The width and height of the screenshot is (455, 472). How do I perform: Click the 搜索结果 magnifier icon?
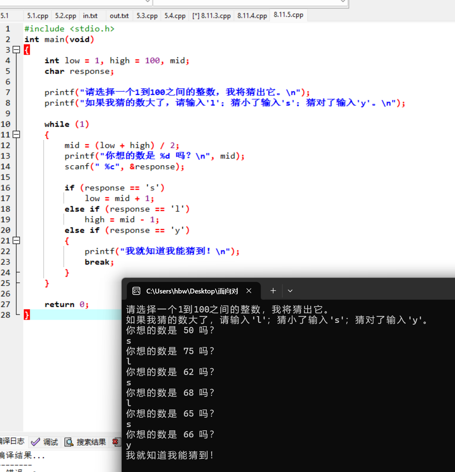point(69,442)
